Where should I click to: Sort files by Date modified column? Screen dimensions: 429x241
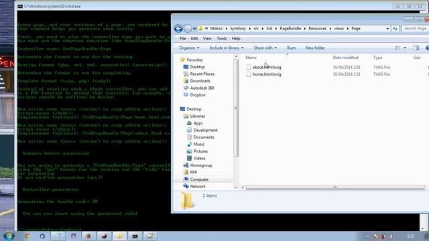[x=346, y=58]
